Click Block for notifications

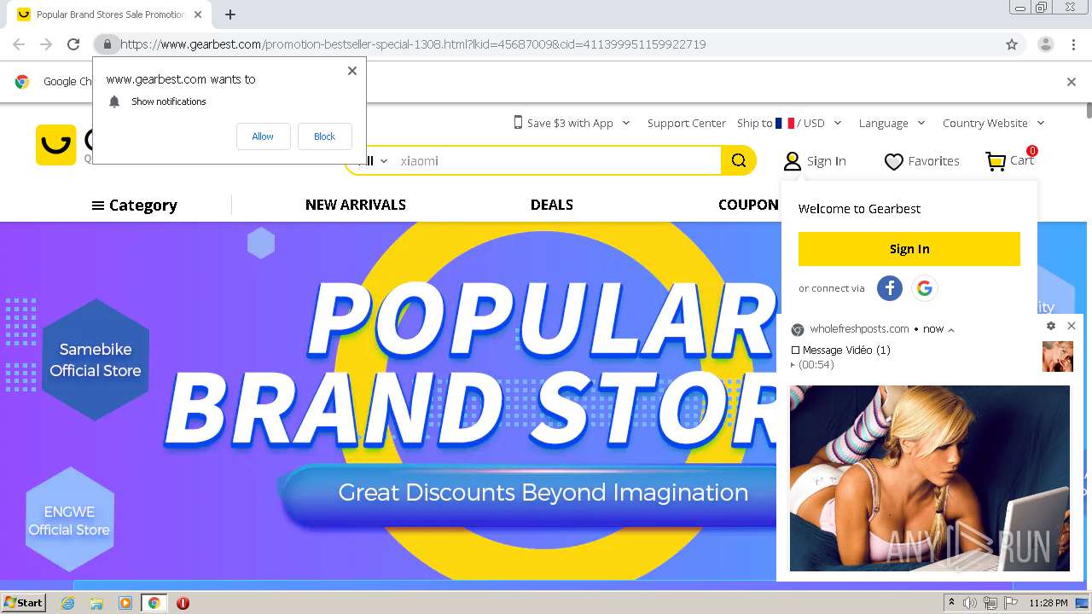(x=324, y=136)
